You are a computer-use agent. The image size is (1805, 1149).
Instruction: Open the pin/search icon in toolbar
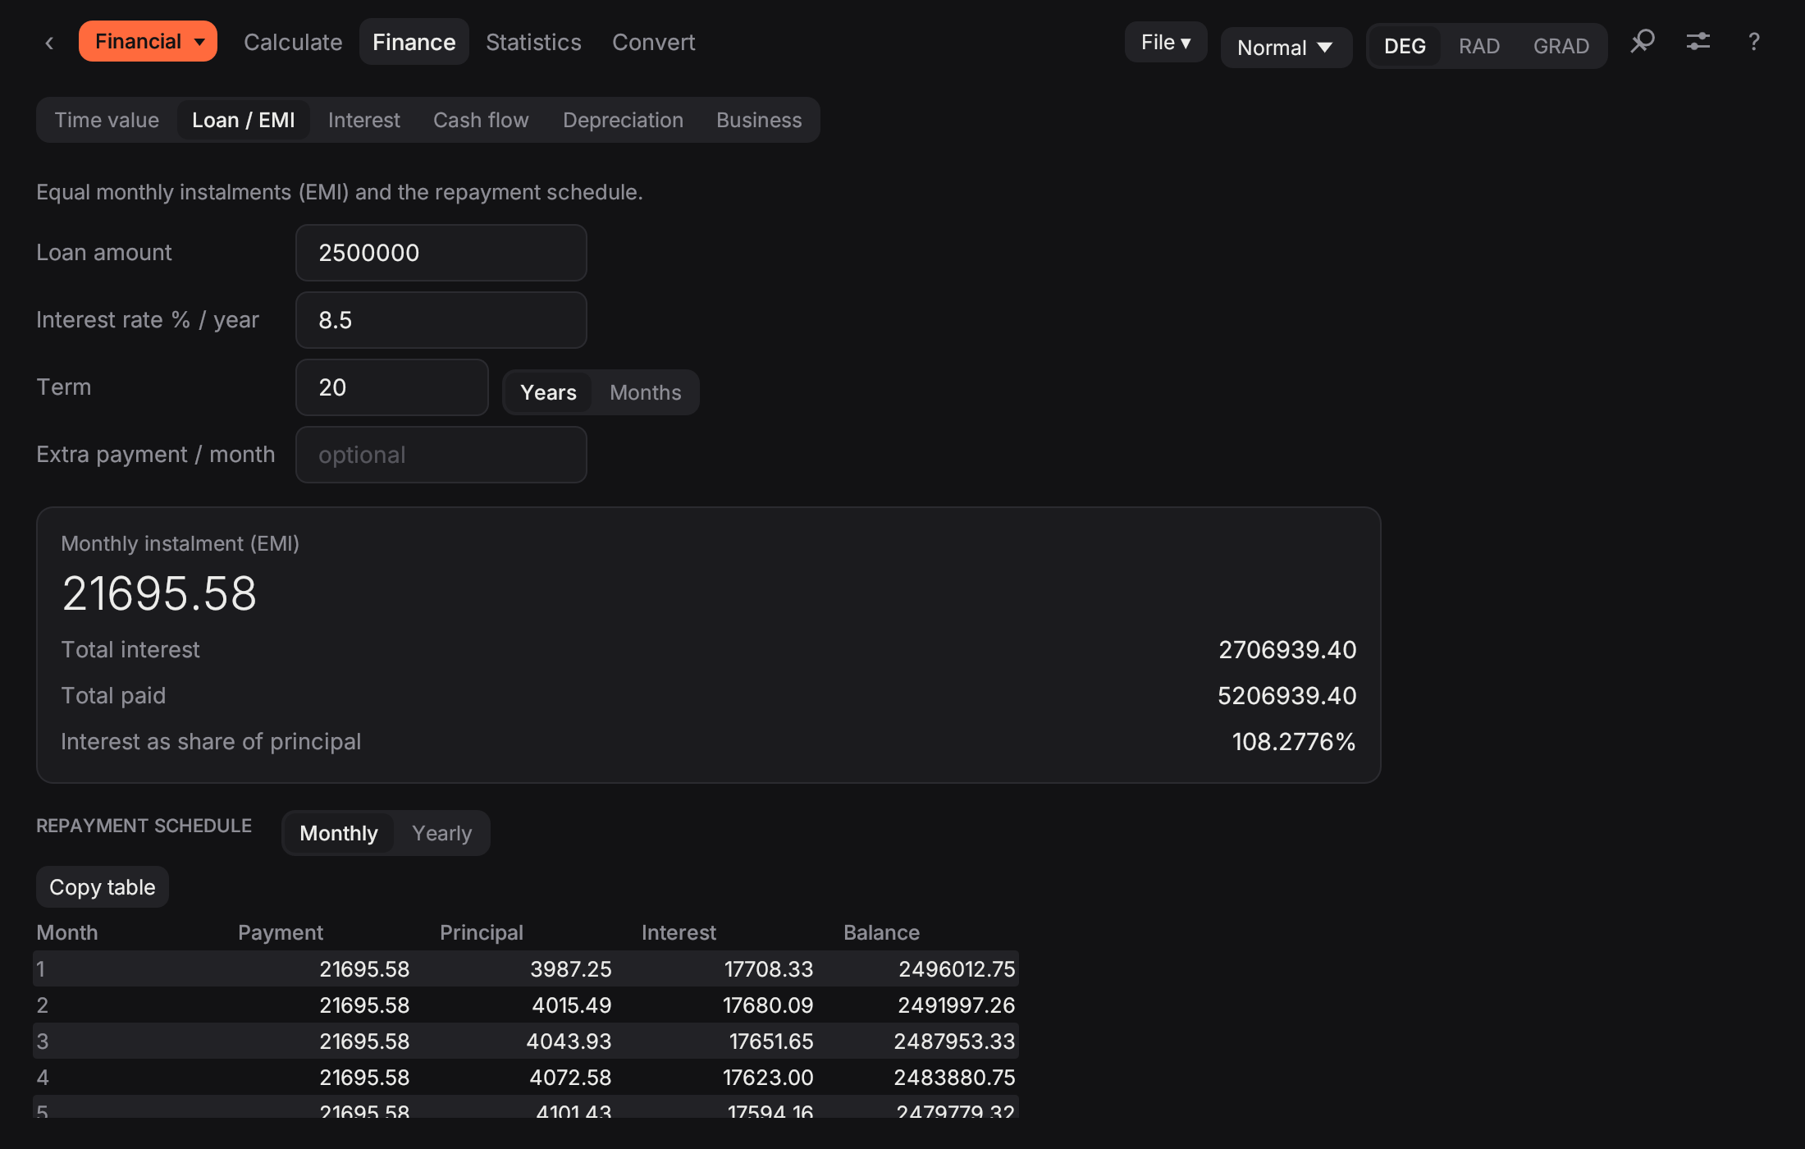click(x=1643, y=41)
